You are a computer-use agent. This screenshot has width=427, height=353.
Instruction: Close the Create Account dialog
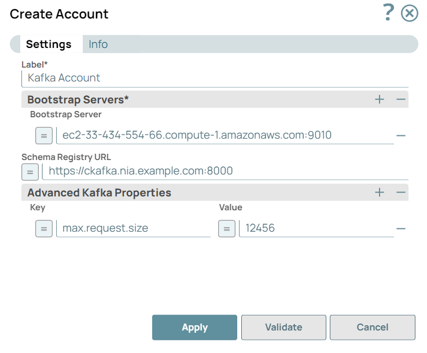(x=409, y=13)
